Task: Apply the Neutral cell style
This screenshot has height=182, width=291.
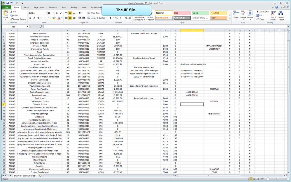Action: [218, 13]
